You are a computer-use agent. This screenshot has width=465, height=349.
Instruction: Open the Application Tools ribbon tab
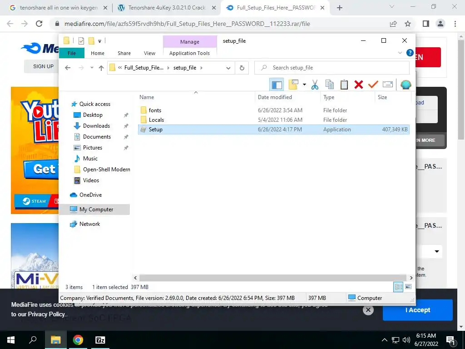(x=189, y=53)
